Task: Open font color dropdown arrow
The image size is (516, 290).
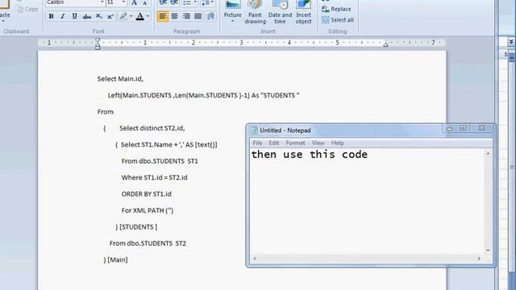Action: coord(148,16)
